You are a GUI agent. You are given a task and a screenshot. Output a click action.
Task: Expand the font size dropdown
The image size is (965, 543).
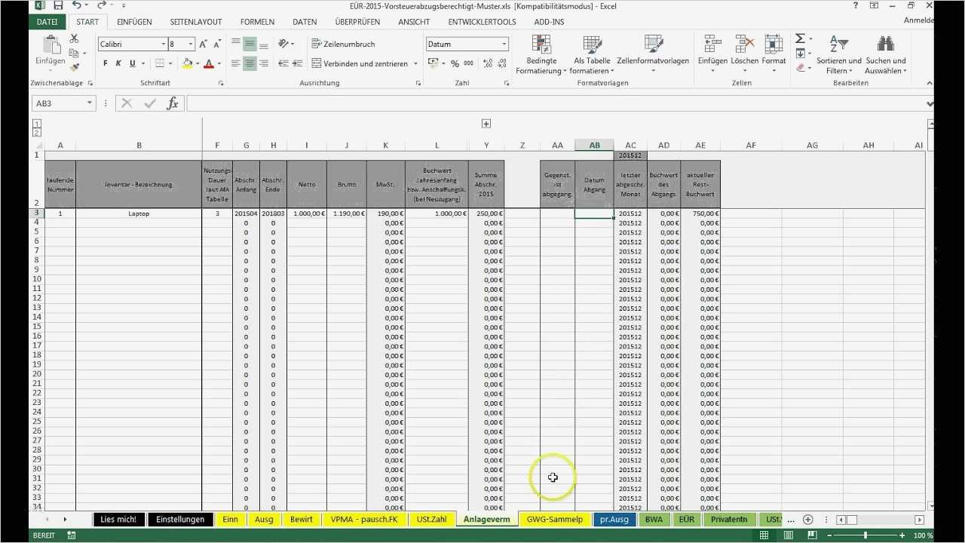[189, 44]
